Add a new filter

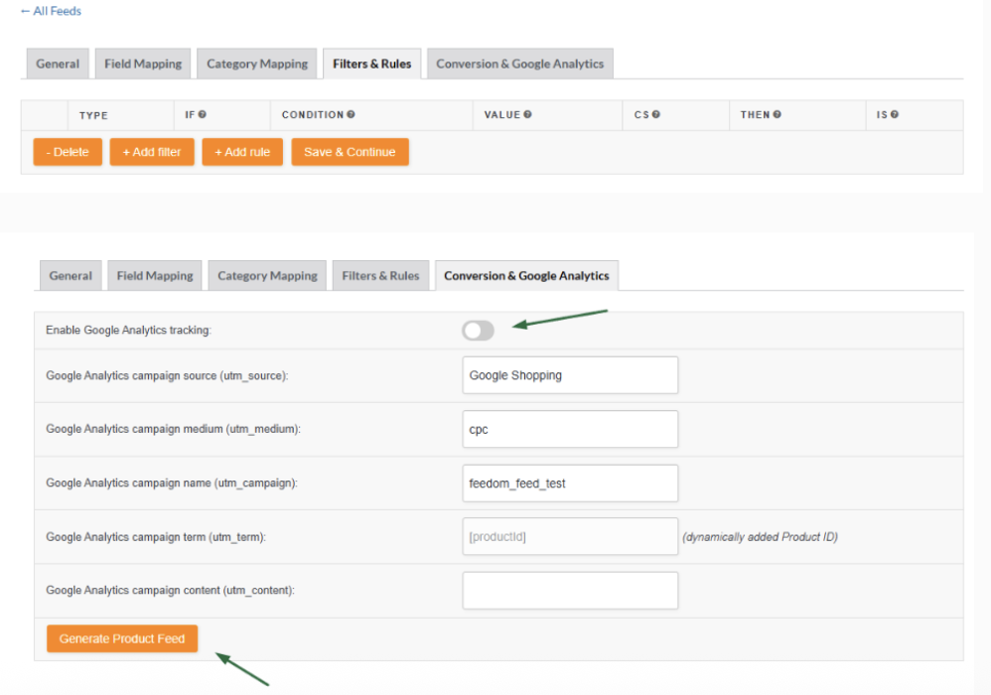152,152
